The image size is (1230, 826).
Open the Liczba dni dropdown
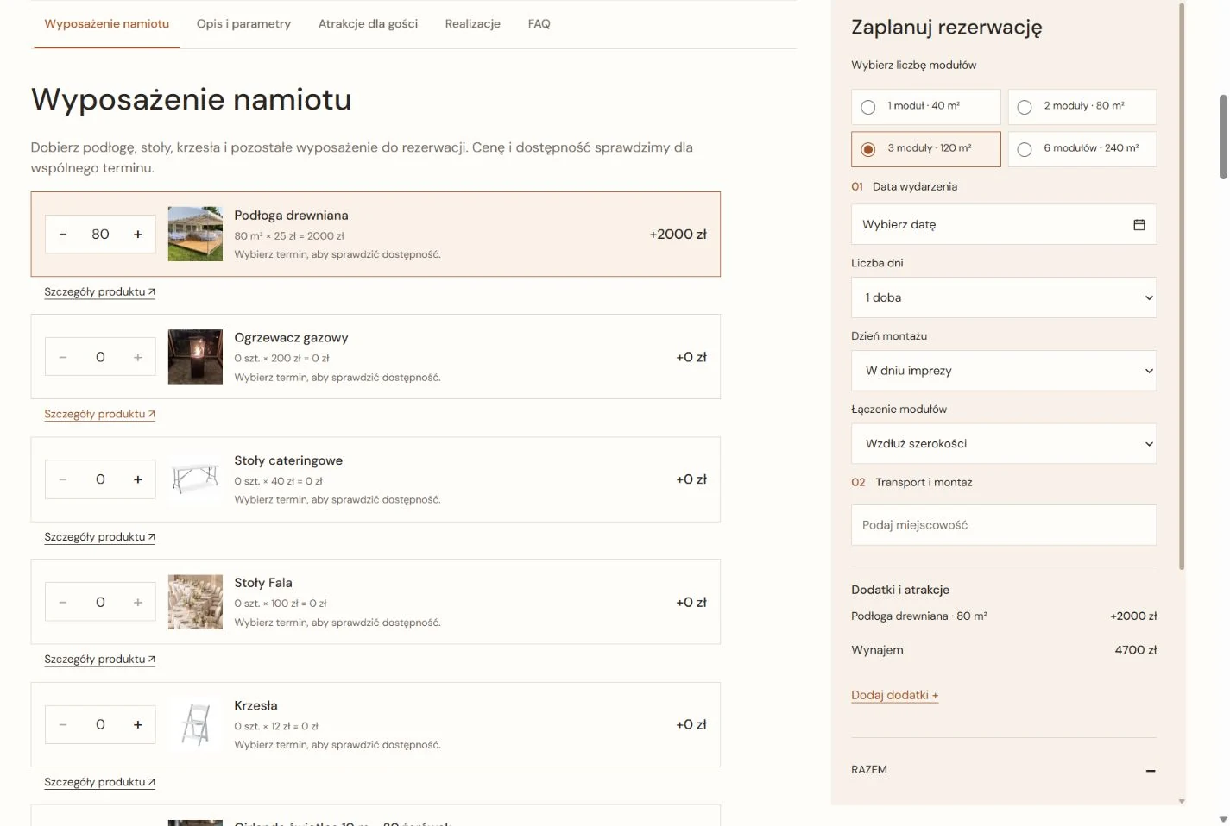[1004, 297]
